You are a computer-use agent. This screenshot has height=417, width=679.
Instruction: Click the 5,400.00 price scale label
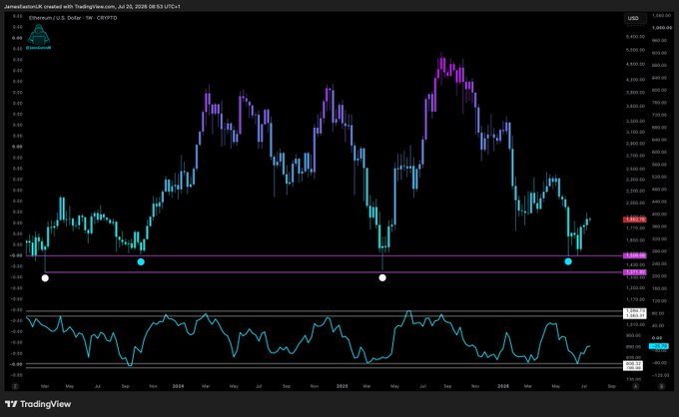[635, 37]
